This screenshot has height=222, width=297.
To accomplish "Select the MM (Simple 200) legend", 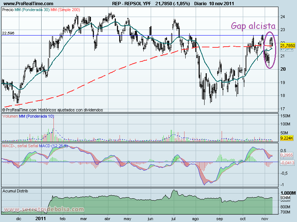I will coord(65,10).
